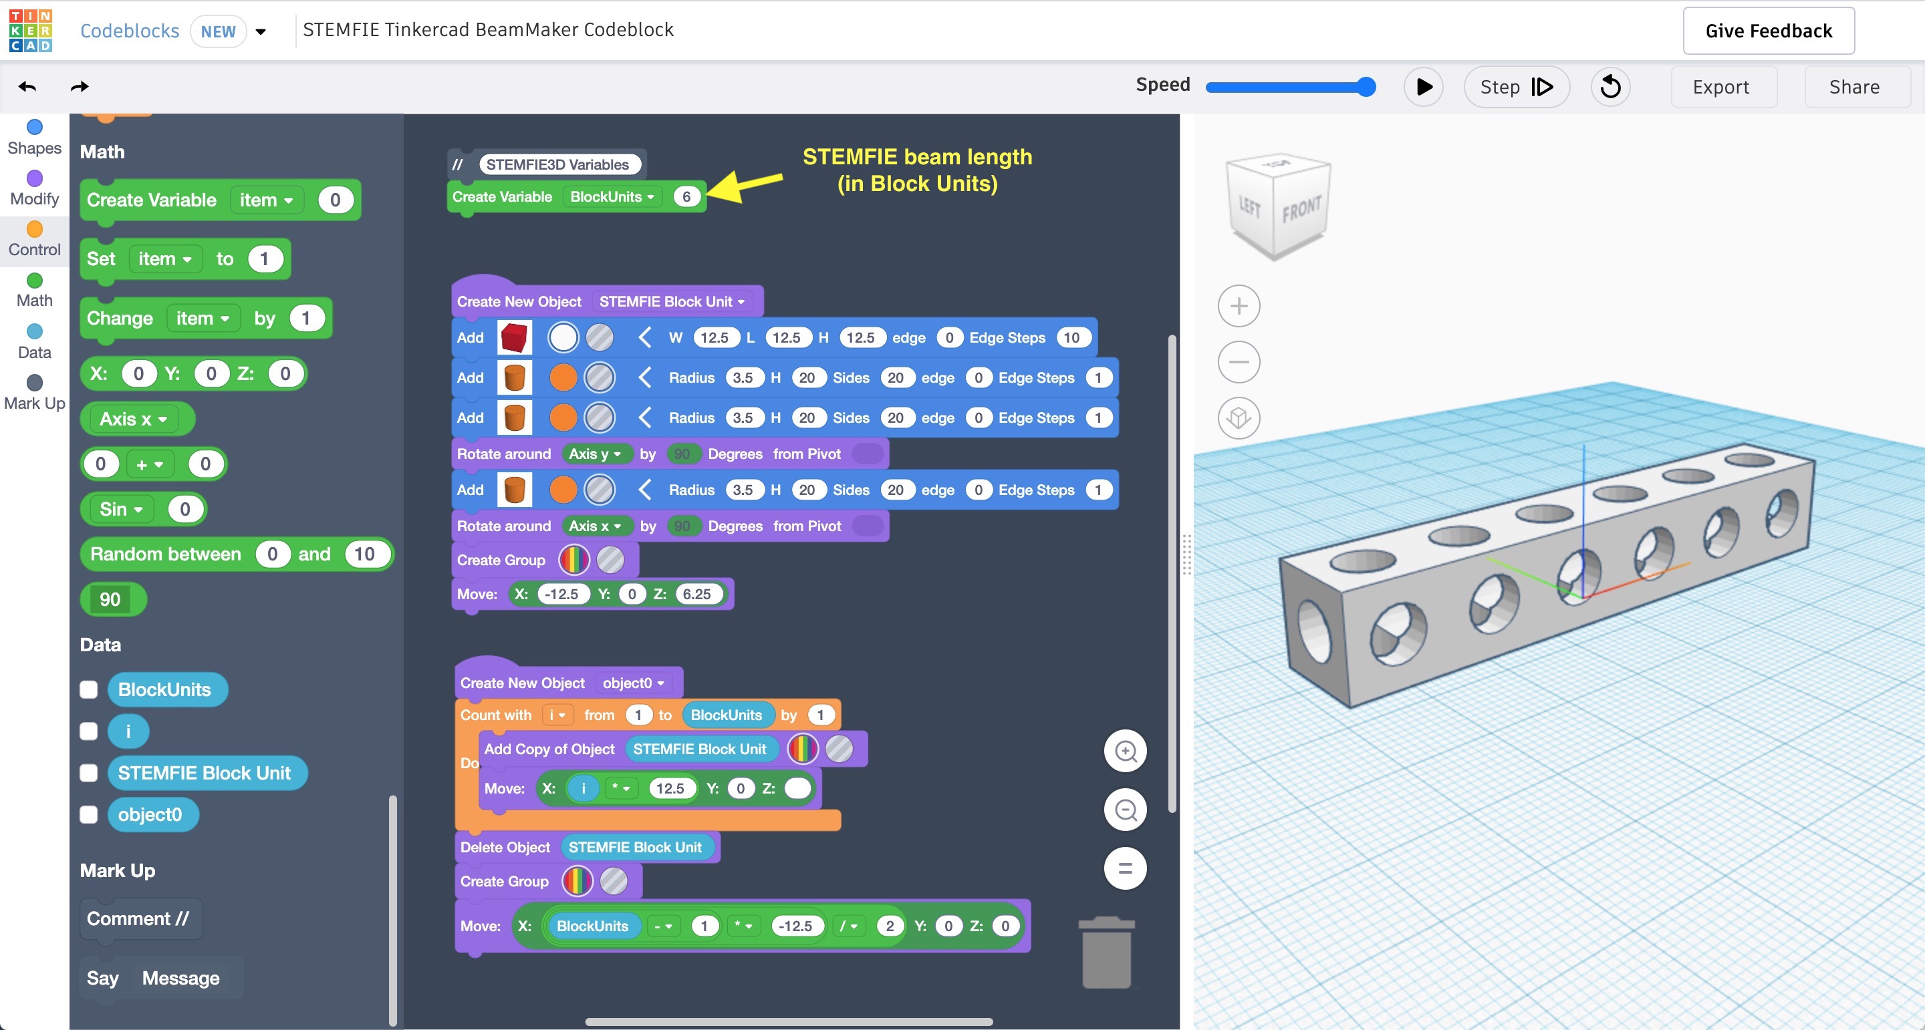Open Axis y dropdown in Rotate block
The image size is (1925, 1030).
coord(595,454)
